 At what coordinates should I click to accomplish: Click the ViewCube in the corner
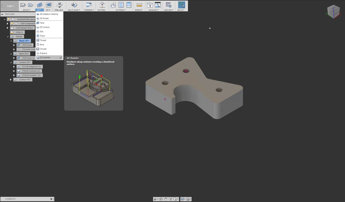(333, 12)
